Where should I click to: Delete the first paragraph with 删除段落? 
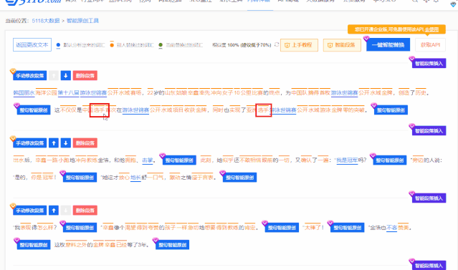coord(85,76)
